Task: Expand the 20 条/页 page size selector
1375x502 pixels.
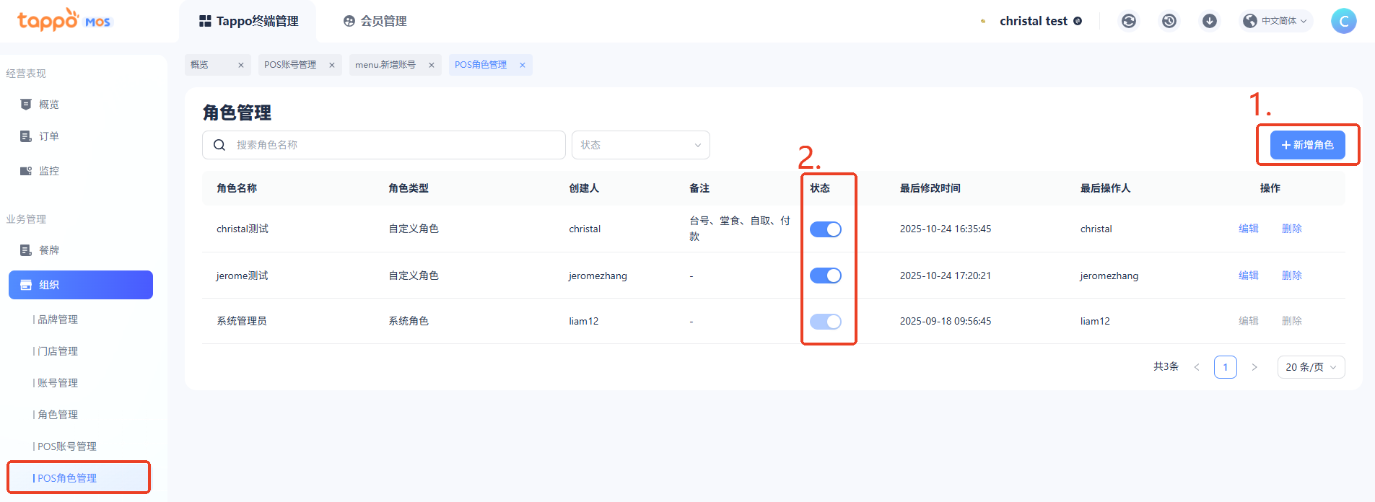Action: tap(1310, 367)
